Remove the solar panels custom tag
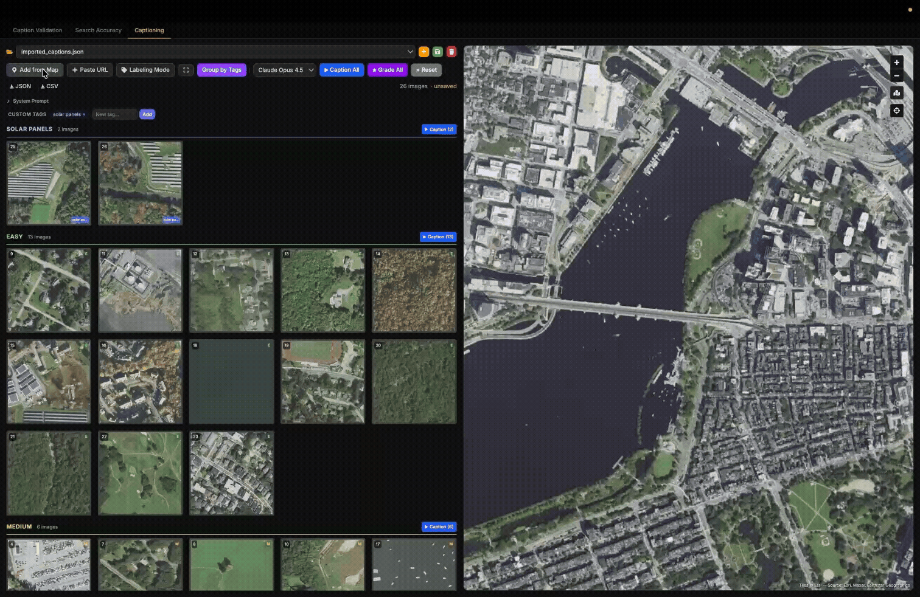This screenshot has width=920, height=597. coord(84,114)
